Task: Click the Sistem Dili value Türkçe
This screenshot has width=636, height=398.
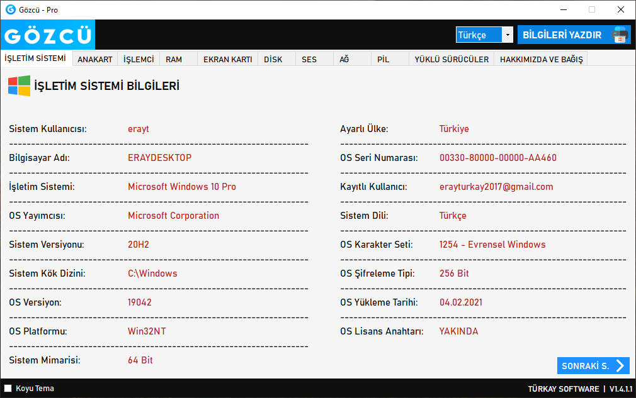Action: click(x=453, y=216)
